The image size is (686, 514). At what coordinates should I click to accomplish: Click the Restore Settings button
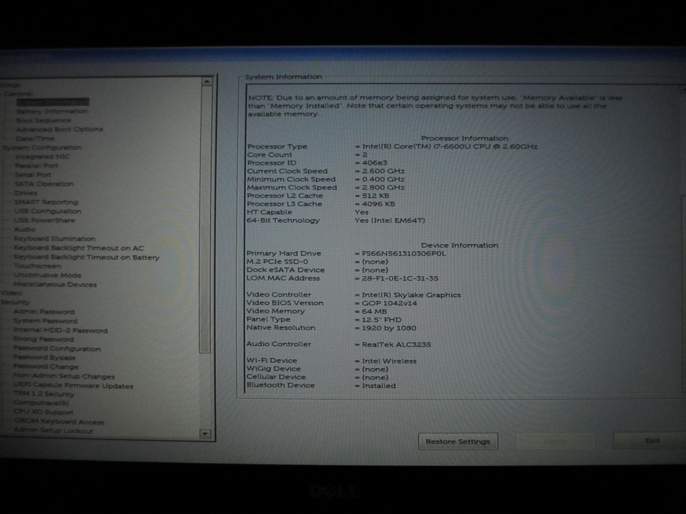(458, 442)
